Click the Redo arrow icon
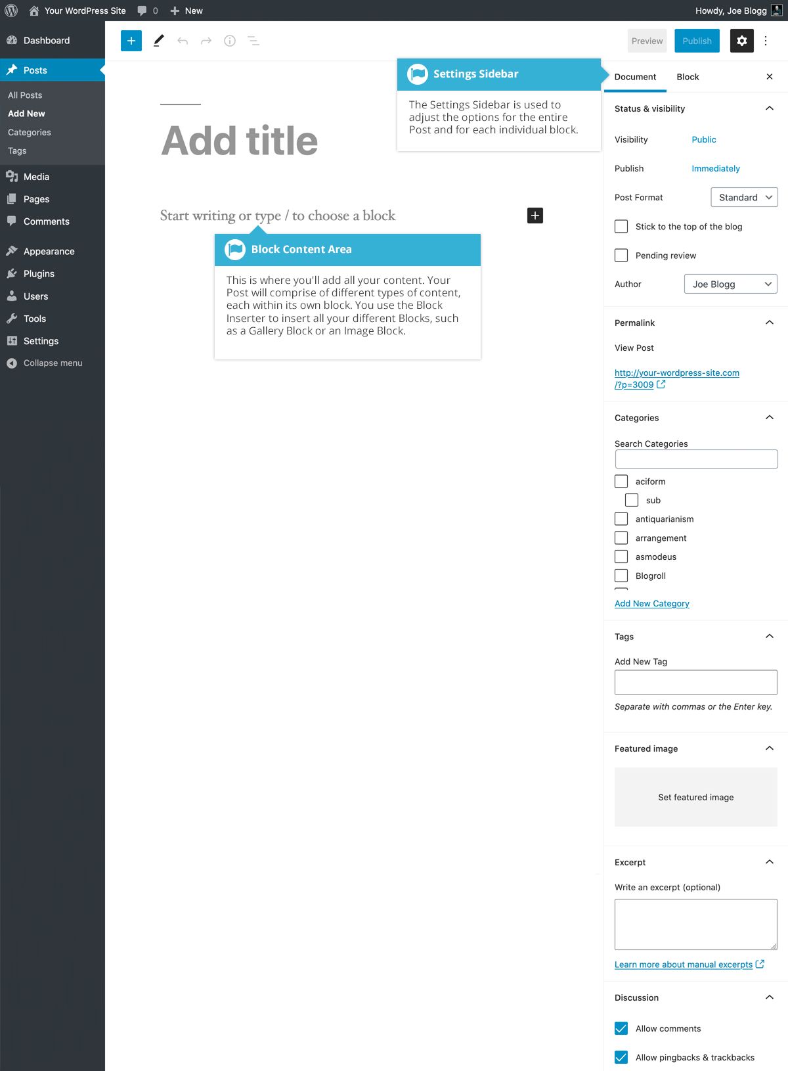788x1071 pixels. point(206,41)
